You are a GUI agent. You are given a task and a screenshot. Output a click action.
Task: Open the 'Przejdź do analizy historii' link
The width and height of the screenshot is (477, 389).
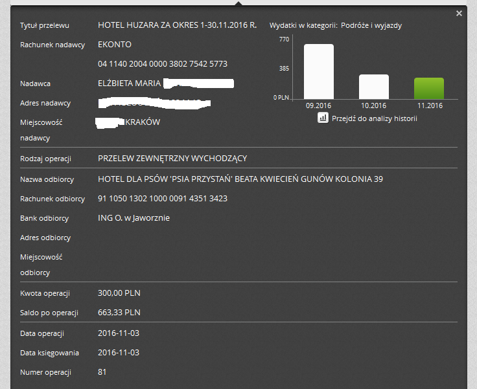[374, 118]
